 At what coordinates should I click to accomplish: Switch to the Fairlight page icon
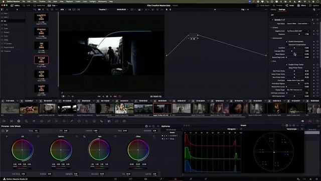[x=191, y=179]
